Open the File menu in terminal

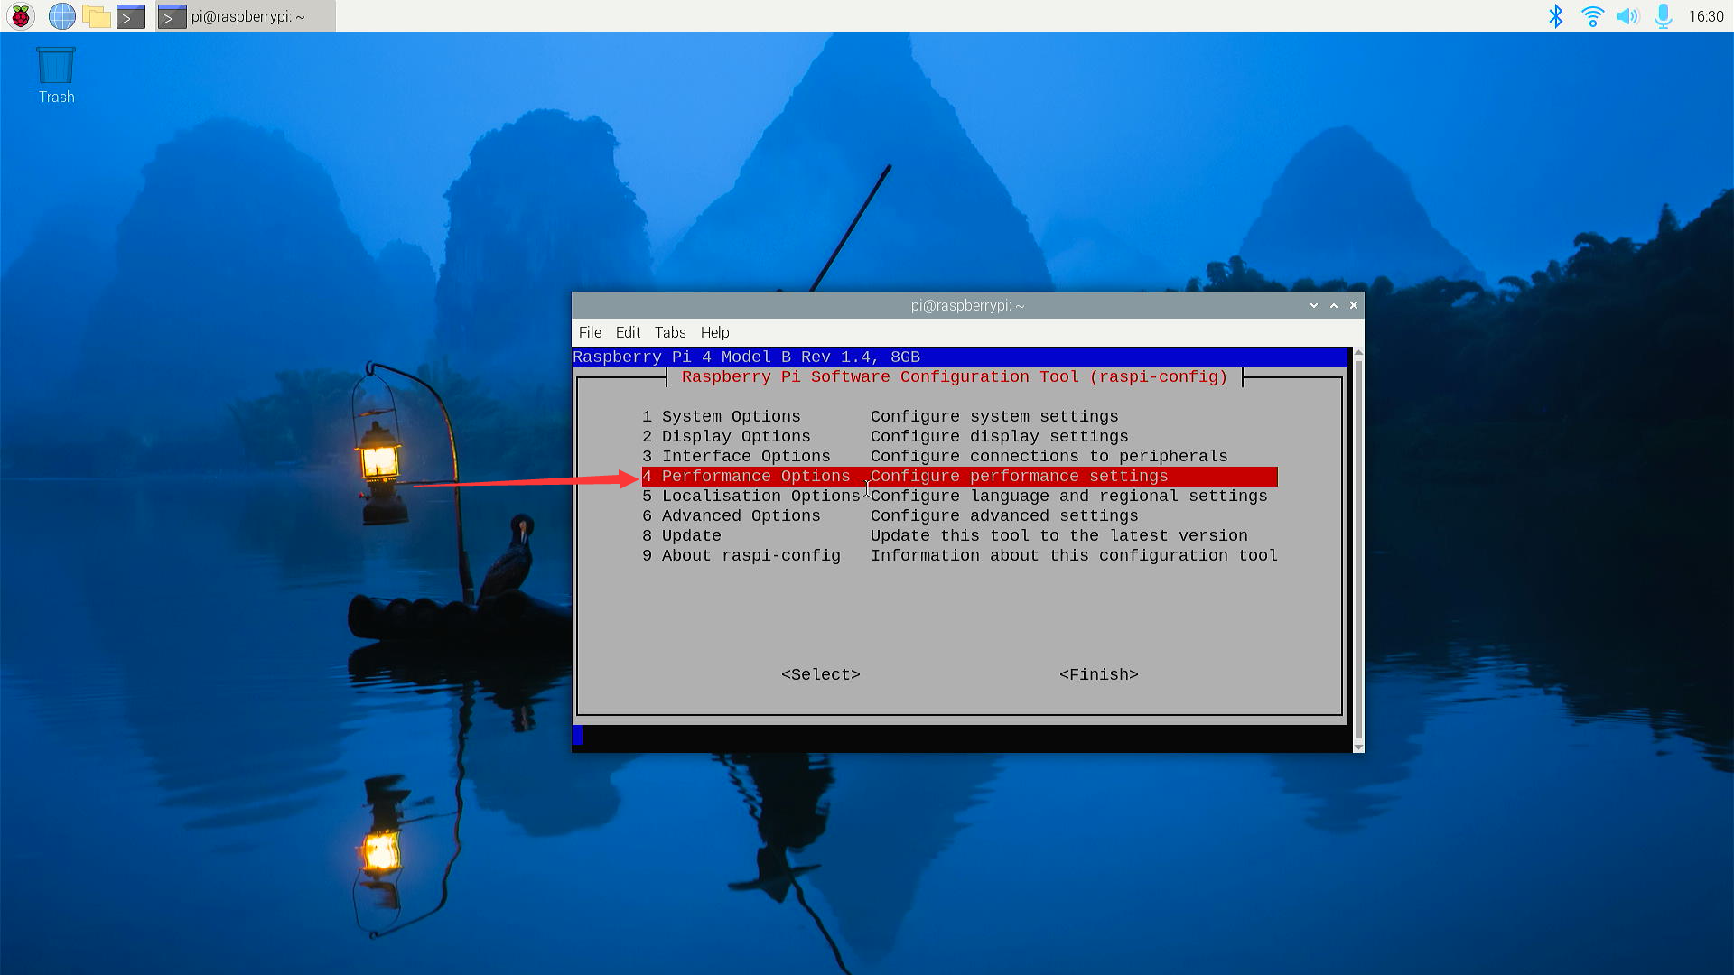click(590, 332)
